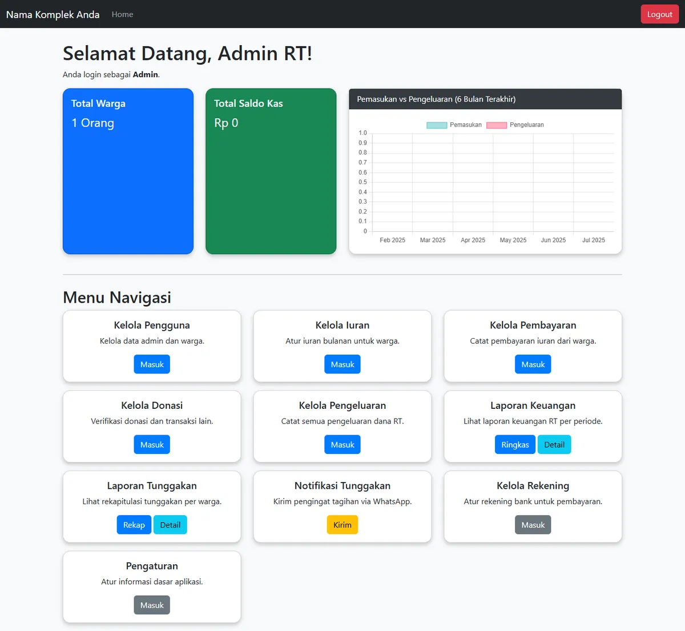Click Masuk under Kelola Pembayaran
This screenshot has width=685, height=631.
533,364
